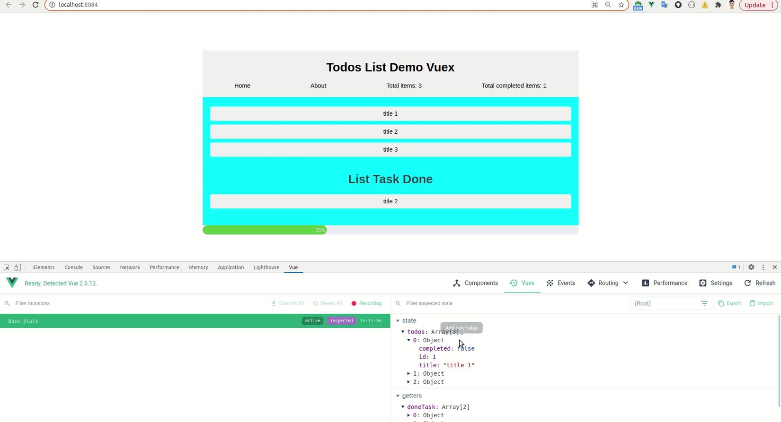Click the Export state icon button
This screenshot has width=781, height=422.
point(729,303)
